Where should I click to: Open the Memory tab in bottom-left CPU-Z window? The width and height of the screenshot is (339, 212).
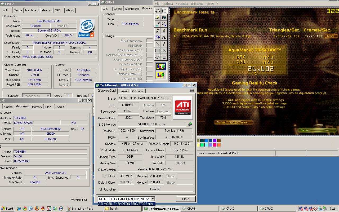pos(37,107)
